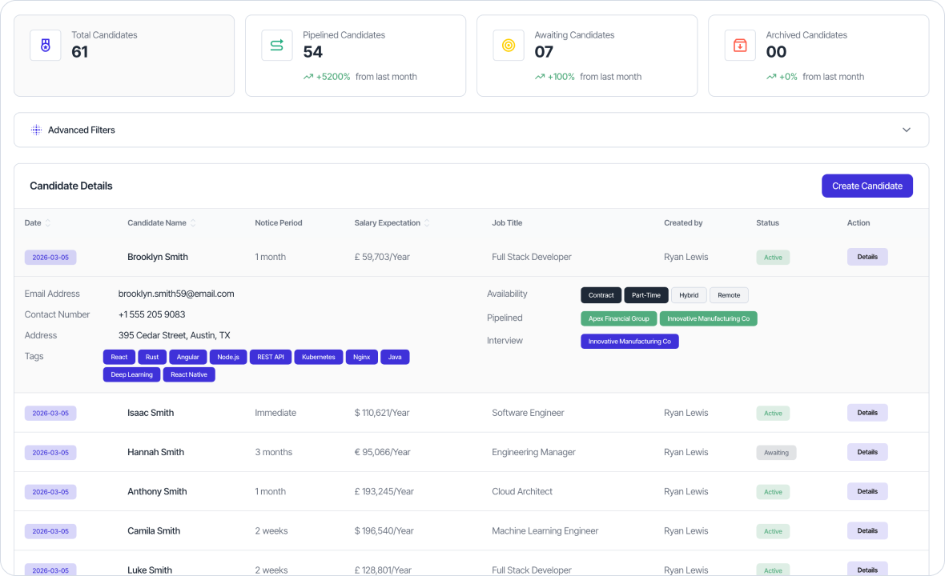Screen dimensions: 945x576
Task: Select the Pipelined Candidates card
Action: click(355, 56)
